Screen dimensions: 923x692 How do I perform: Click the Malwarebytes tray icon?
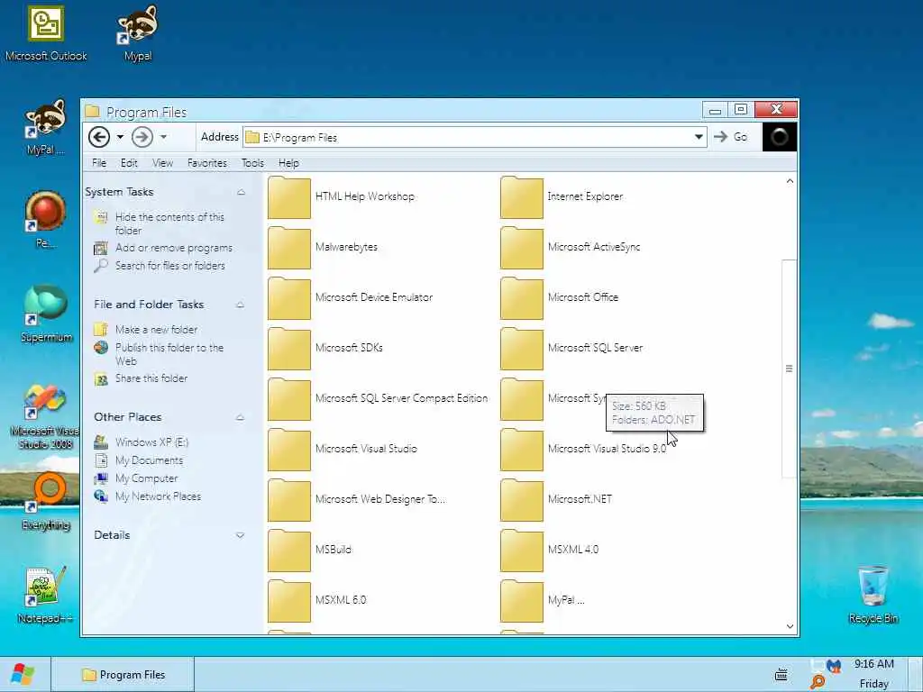click(x=834, y=666)
